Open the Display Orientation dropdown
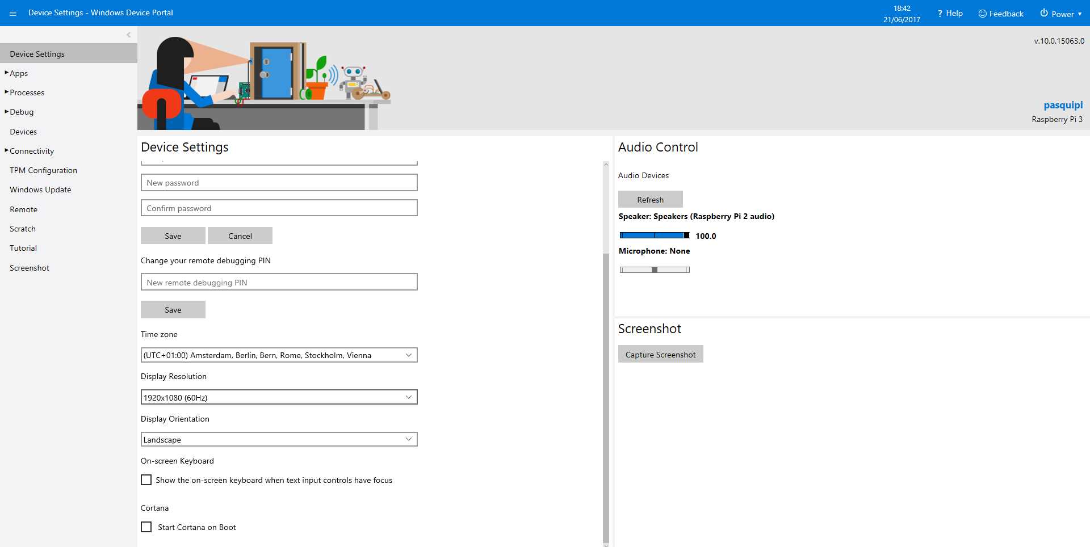 tap(279, 439)
